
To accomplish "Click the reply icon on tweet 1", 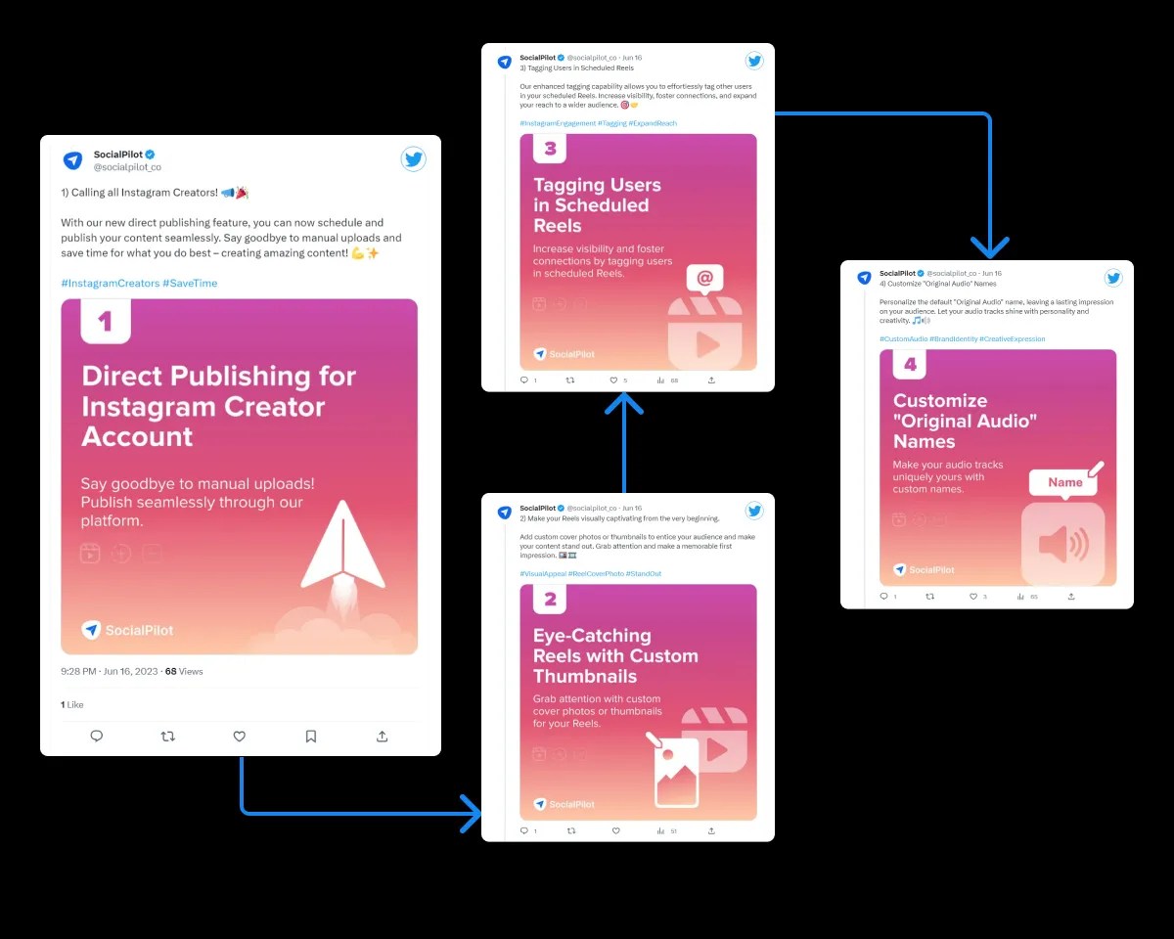I will point(97,737).
